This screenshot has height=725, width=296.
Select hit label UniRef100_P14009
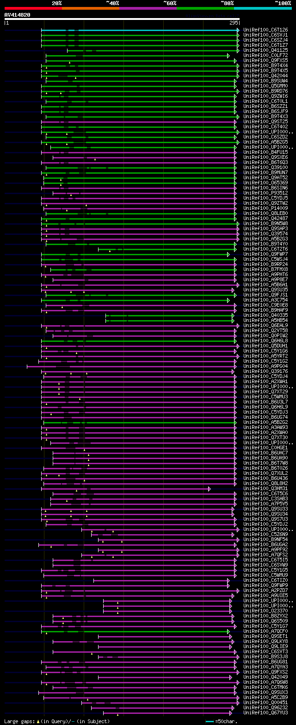coord(265,208)
